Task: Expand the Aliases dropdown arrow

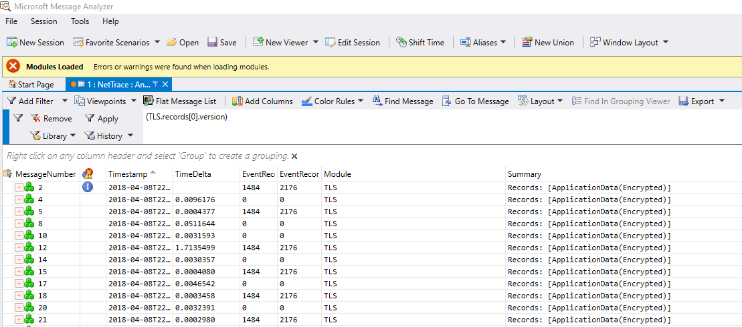Action: tap(504, 43)
